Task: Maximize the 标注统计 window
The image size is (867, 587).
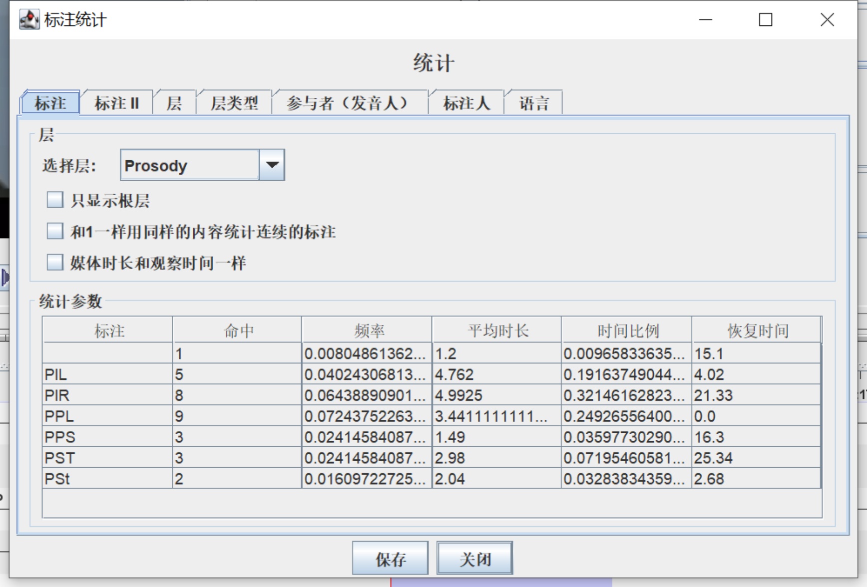Action: pos(765,20)
